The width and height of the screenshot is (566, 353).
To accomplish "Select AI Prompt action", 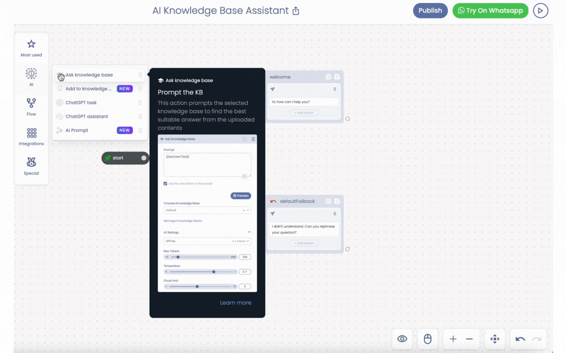I will click(x=99, y=130).
